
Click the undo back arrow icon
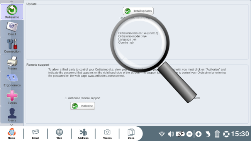(x=208, y=134)
